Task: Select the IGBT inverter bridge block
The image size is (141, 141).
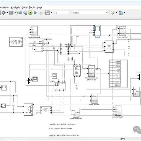Action: point(28,110)
